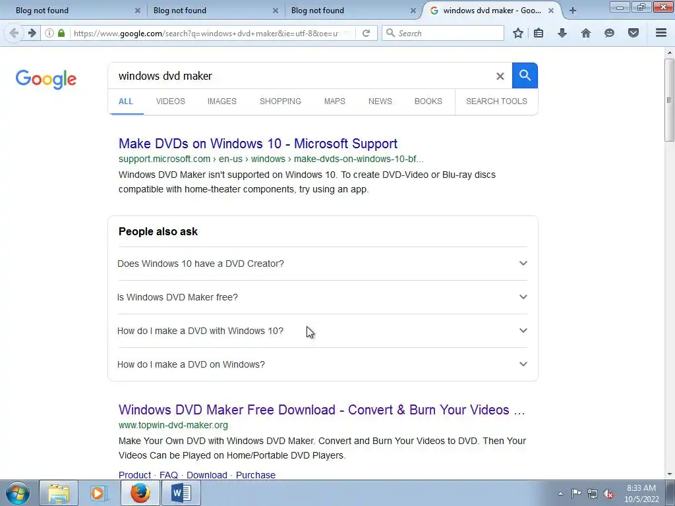Open a new tab with the plus button
The width and height of the screenshot is (675, 506).
click(573, 11)
